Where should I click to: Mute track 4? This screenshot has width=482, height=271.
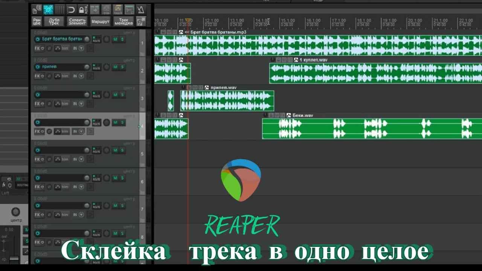pyautogui.click(x=115, y=122)
